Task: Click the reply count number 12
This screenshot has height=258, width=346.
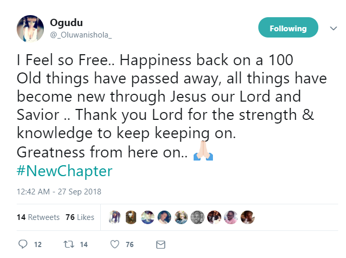Action: tap(37, 244)
